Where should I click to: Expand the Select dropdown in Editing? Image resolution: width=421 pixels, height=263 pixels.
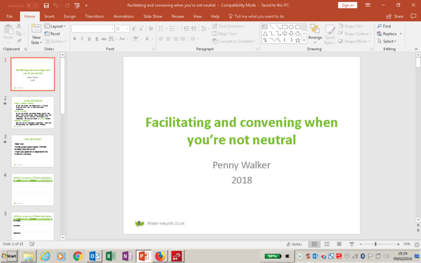(x=387, y=41)
